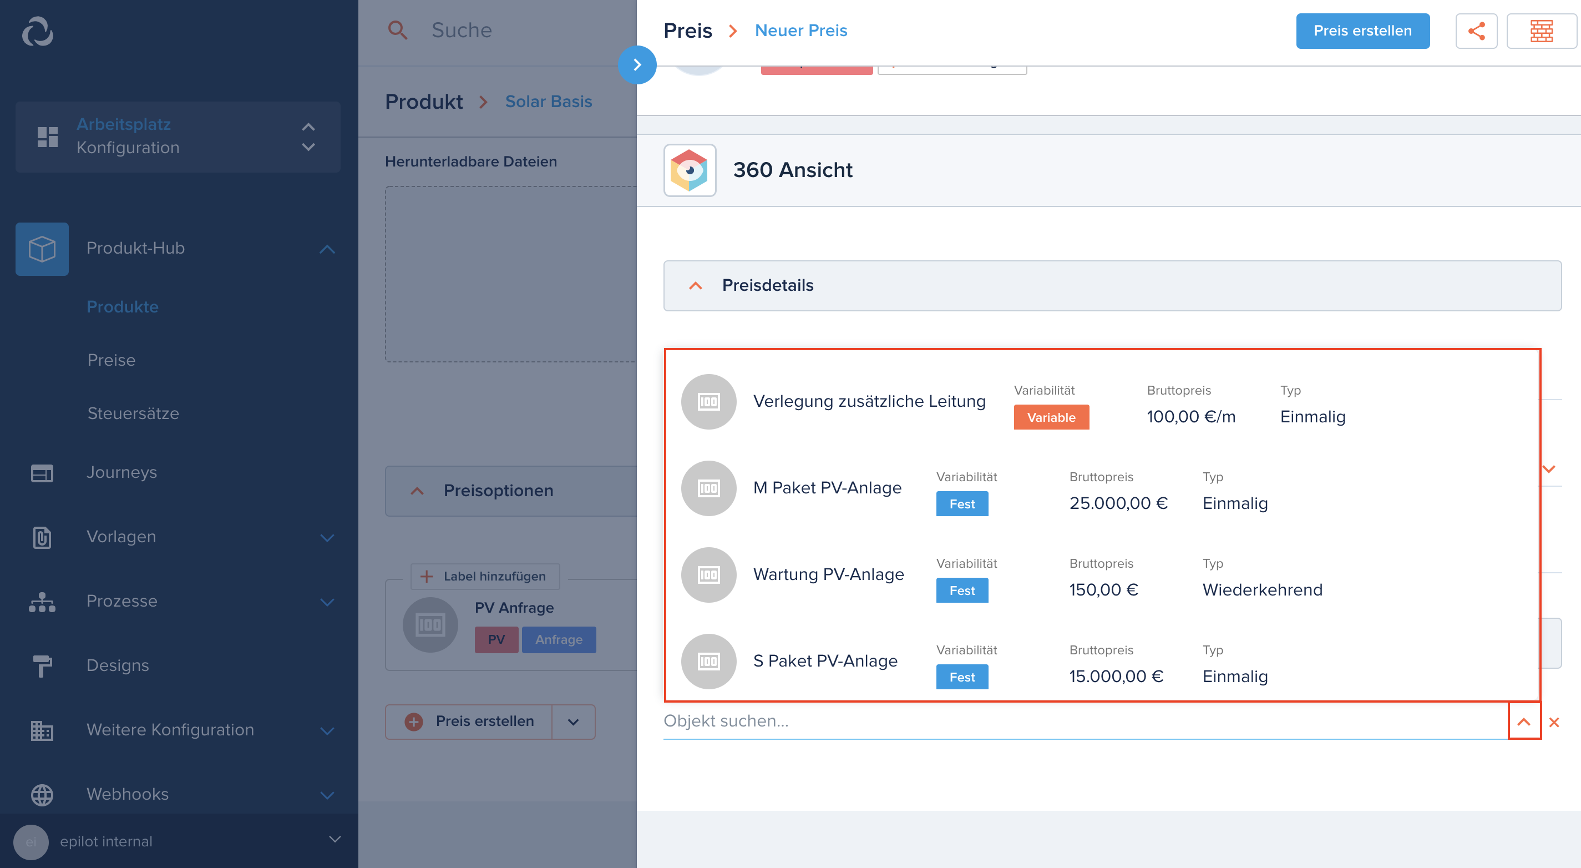Select the S Paket PV-Anlage price

coord(1102,661)
